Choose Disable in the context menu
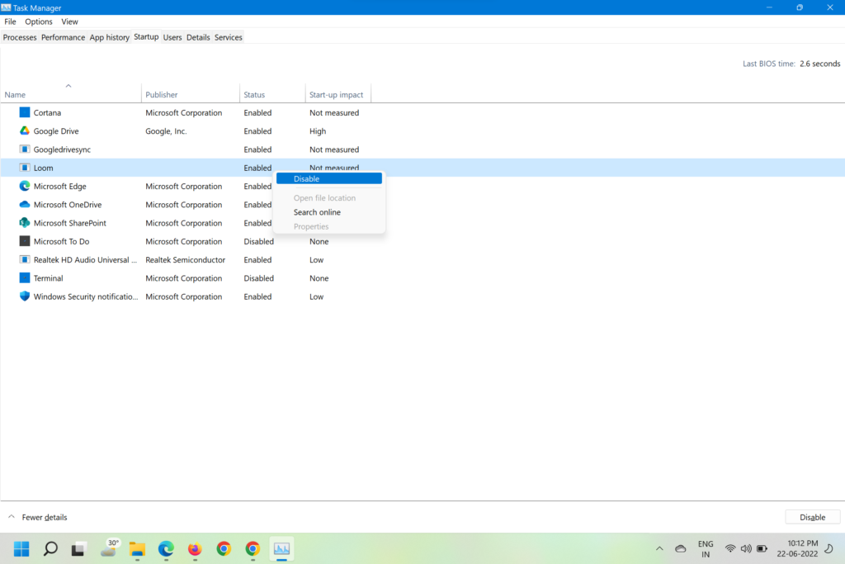The image size is (845, 564). 328,178
